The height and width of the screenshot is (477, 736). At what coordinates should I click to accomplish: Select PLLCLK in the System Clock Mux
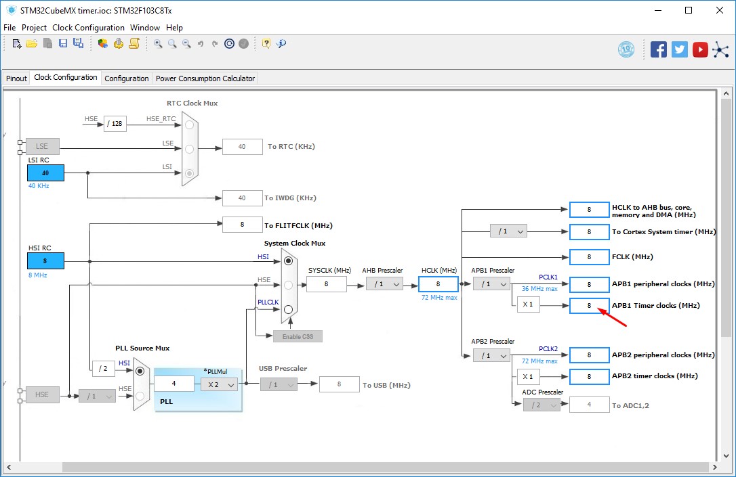point(288,309)
